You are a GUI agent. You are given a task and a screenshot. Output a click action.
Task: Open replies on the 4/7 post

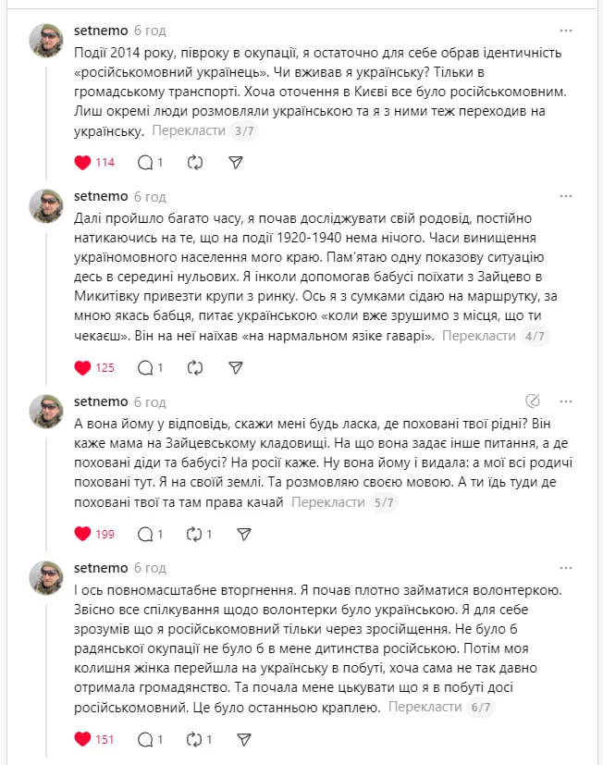(x=145, y=367)
